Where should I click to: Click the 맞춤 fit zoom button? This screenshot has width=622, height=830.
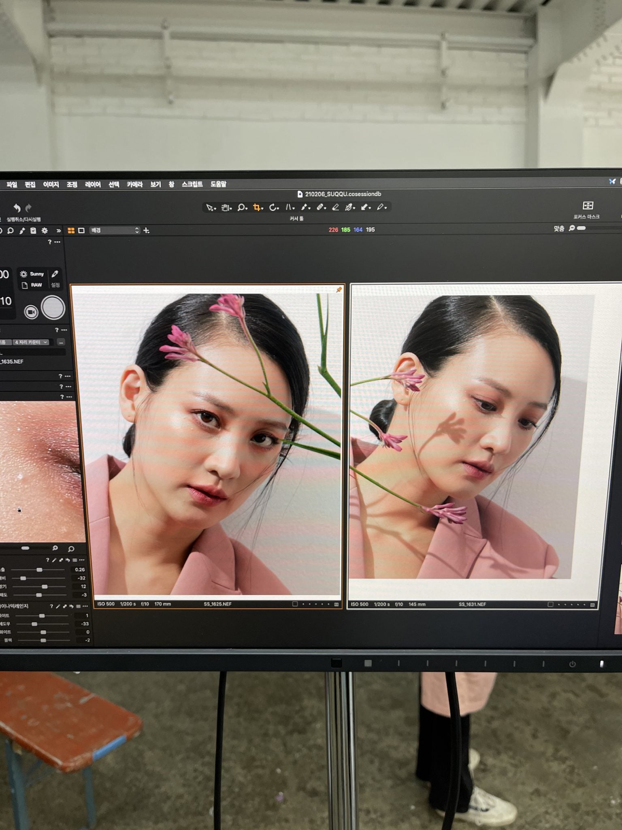coord(559,229)
